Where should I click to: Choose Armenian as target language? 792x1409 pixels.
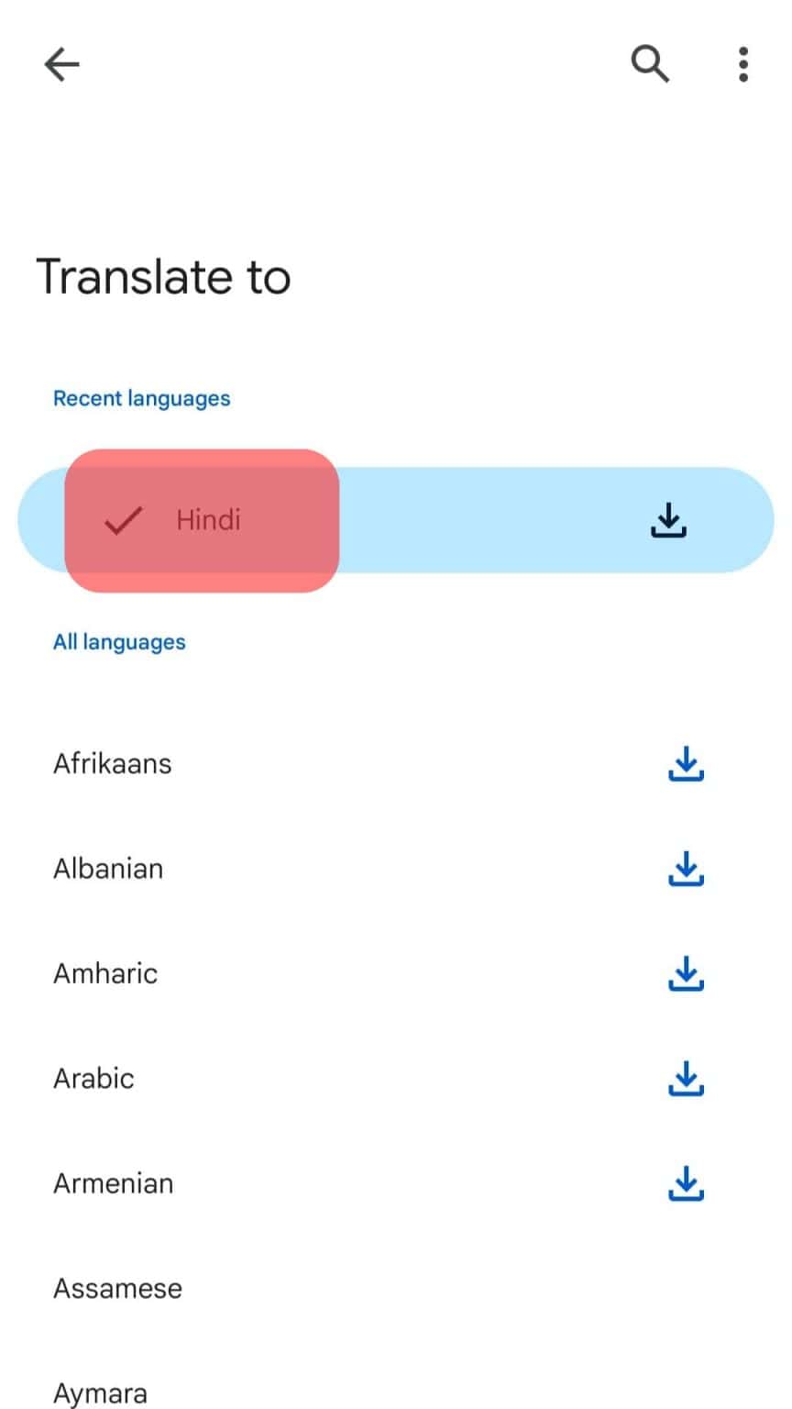(113, 1183)
